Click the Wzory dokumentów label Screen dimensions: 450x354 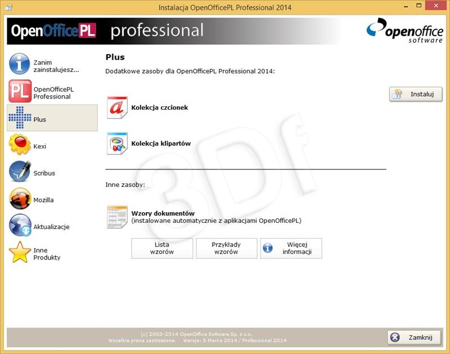point(163,213)
